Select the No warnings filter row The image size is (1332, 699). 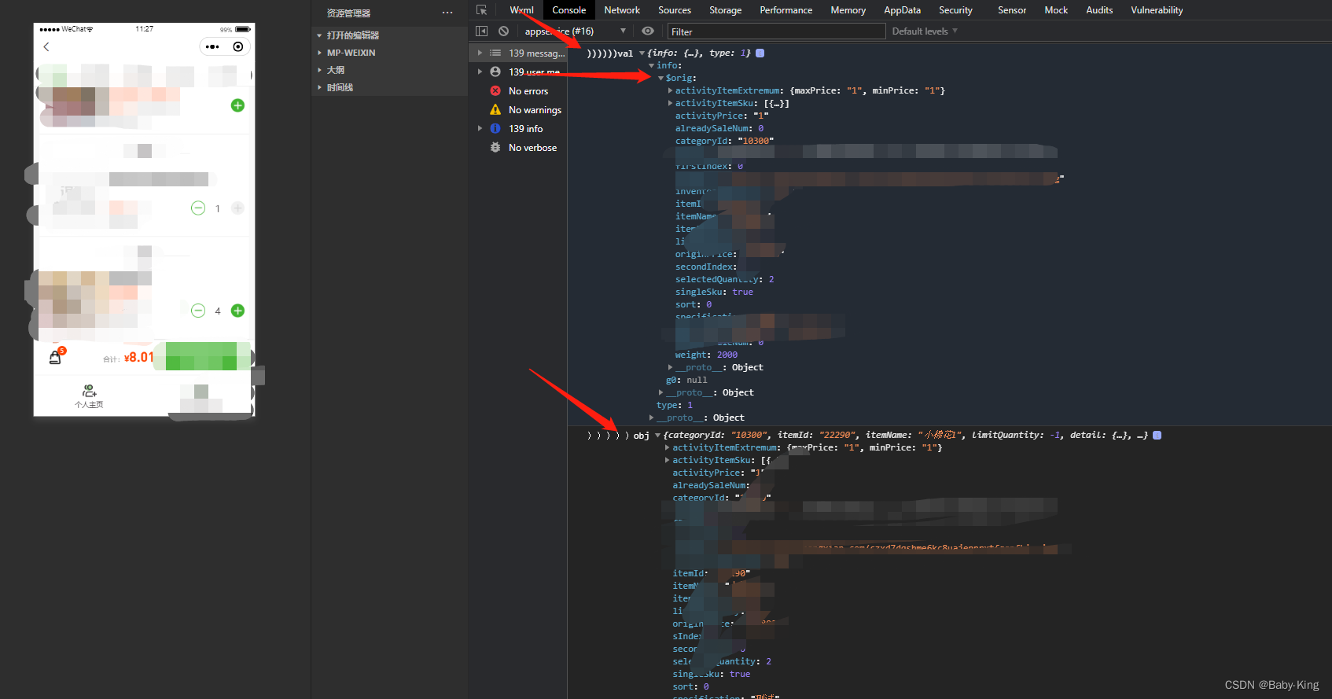[x=518, y=110]
